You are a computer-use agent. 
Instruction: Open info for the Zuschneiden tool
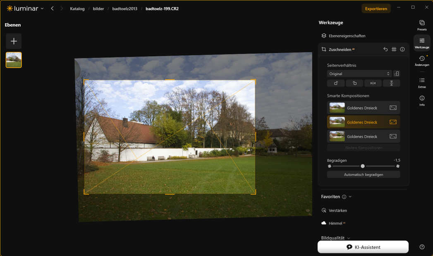402,49
